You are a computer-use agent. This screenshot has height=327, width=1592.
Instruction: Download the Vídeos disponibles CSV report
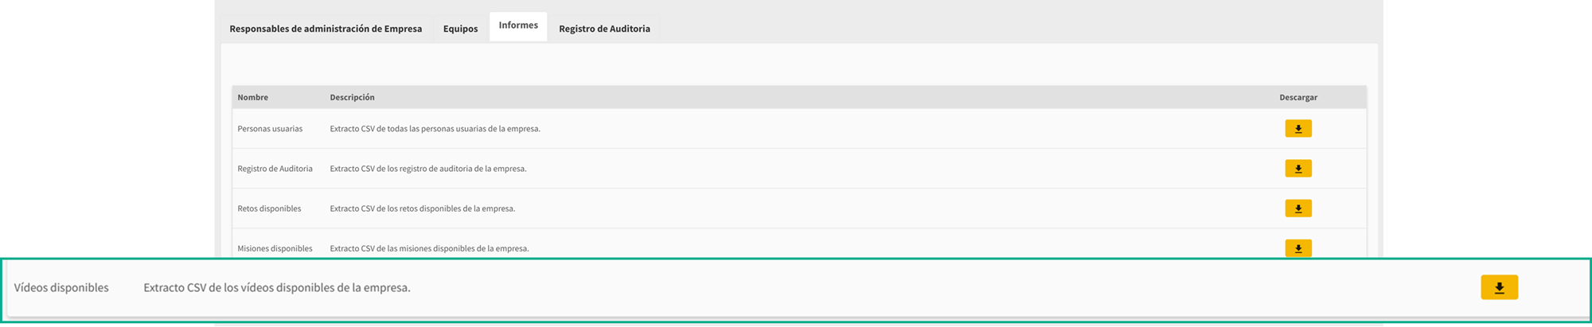point(1499,287)
